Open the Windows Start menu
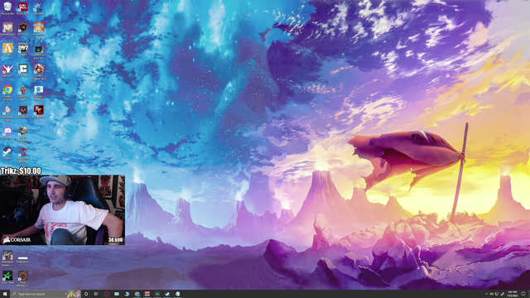Viewport: 530px width, 298px height. tap(5, 294)
